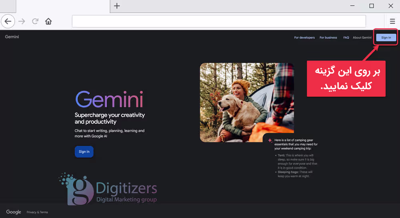
Task: Open the For developers link
Action: click(x=304, y=38)
